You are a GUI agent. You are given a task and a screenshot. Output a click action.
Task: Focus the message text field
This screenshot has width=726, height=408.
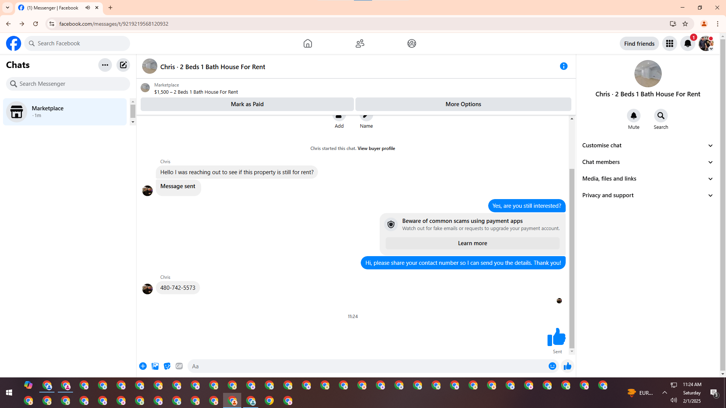[x=367, y=366]
